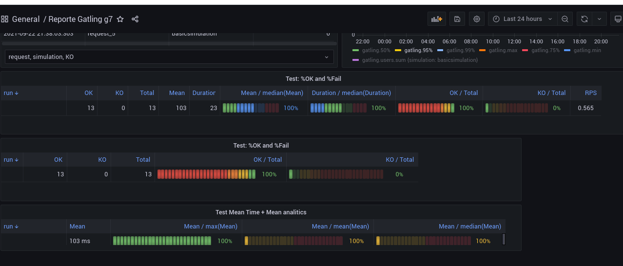Screen dimensions: 623x266
Task: Zoom out the time range
Action: tap(565, 19)
